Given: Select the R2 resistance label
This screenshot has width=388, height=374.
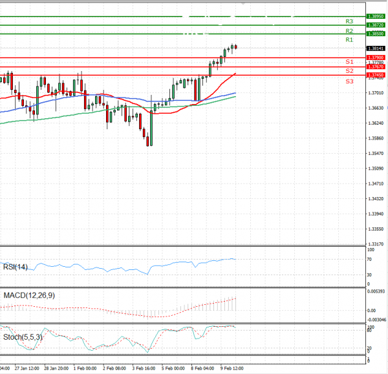Looking at the screenshot, I should tap(349, 31).
